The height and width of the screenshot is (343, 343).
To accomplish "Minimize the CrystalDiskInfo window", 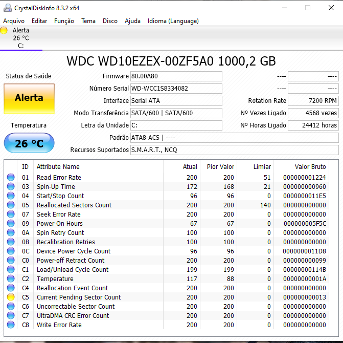I will pos(285,8).
